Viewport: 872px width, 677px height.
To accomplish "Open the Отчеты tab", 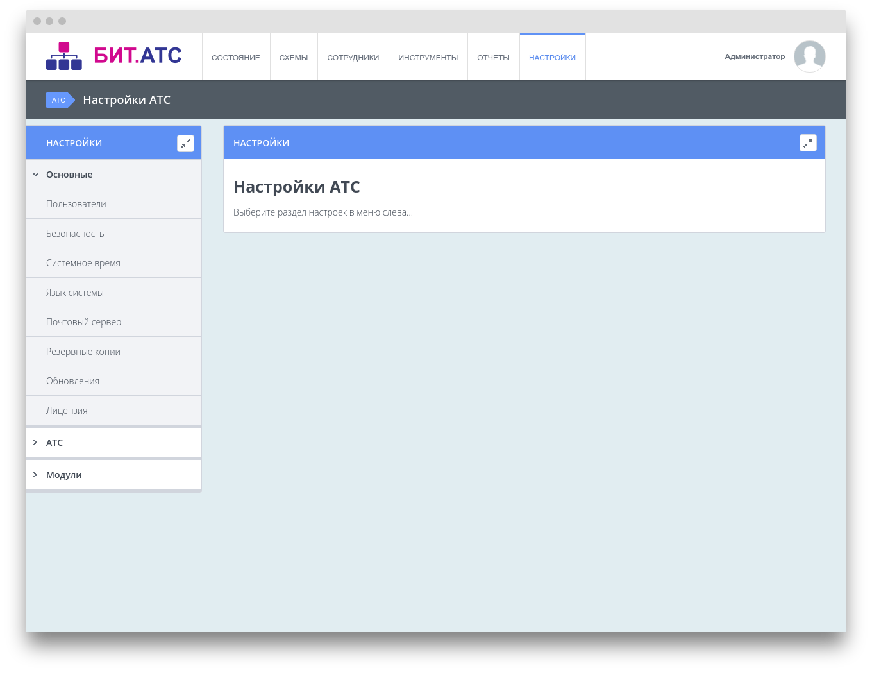I will click(493, 58).
